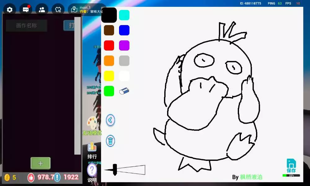The height and width of the screenshot is (186, 310).
Task: Open the 说明 help question mark
Action: pyautogui.click(x=92, y=170)
